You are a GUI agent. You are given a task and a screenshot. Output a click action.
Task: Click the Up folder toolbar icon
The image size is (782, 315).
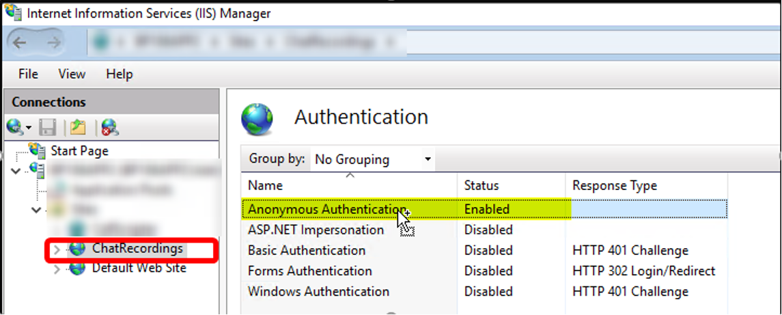coord(78,128)
